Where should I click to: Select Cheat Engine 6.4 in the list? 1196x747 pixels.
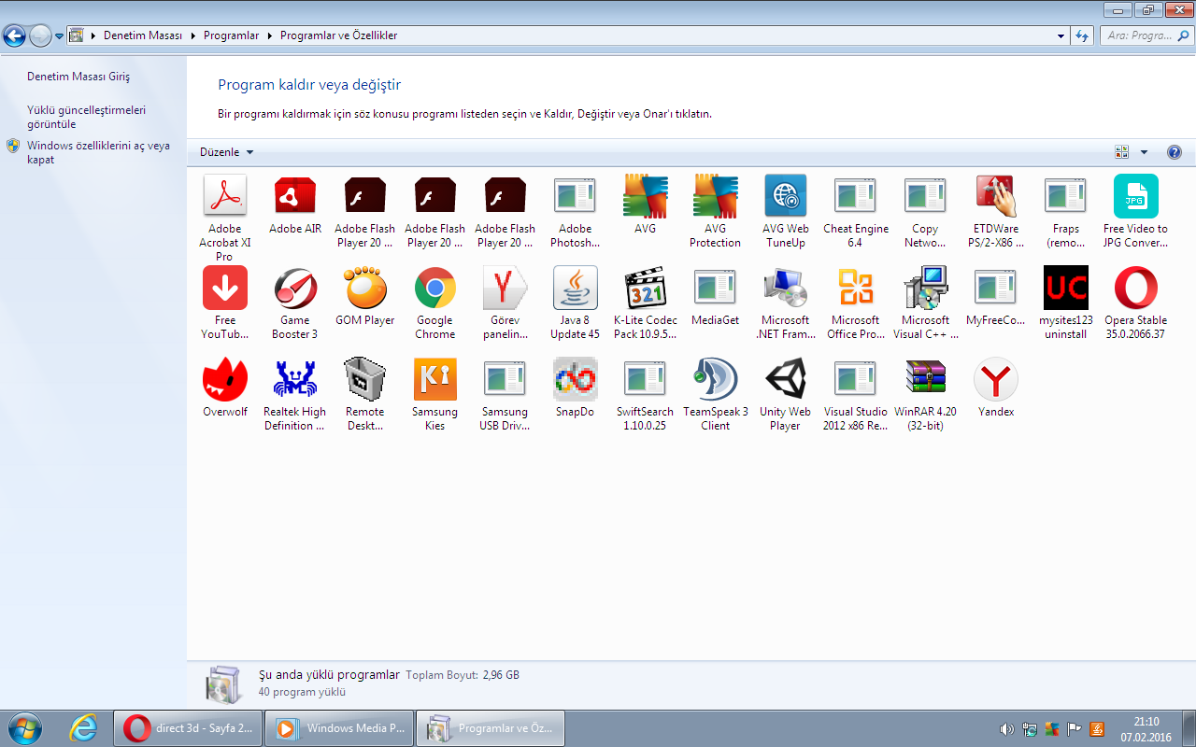point(856,211)
